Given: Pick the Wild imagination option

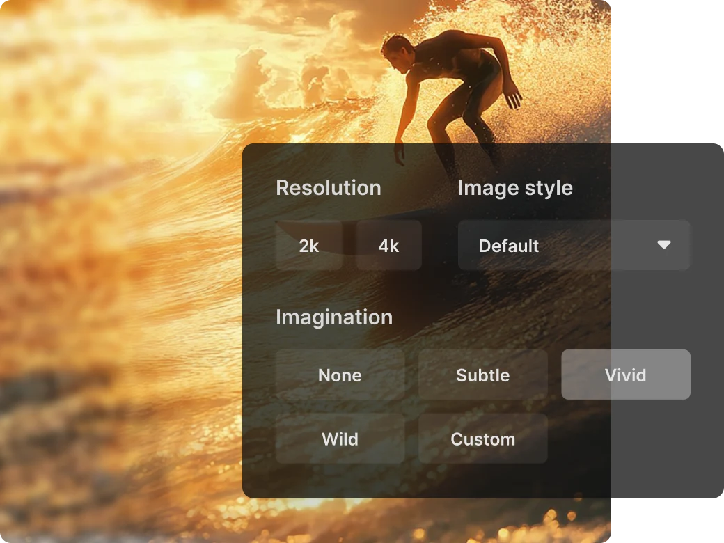Looking at the screenshot, I should pyautogui.click(x=340, y=439).
